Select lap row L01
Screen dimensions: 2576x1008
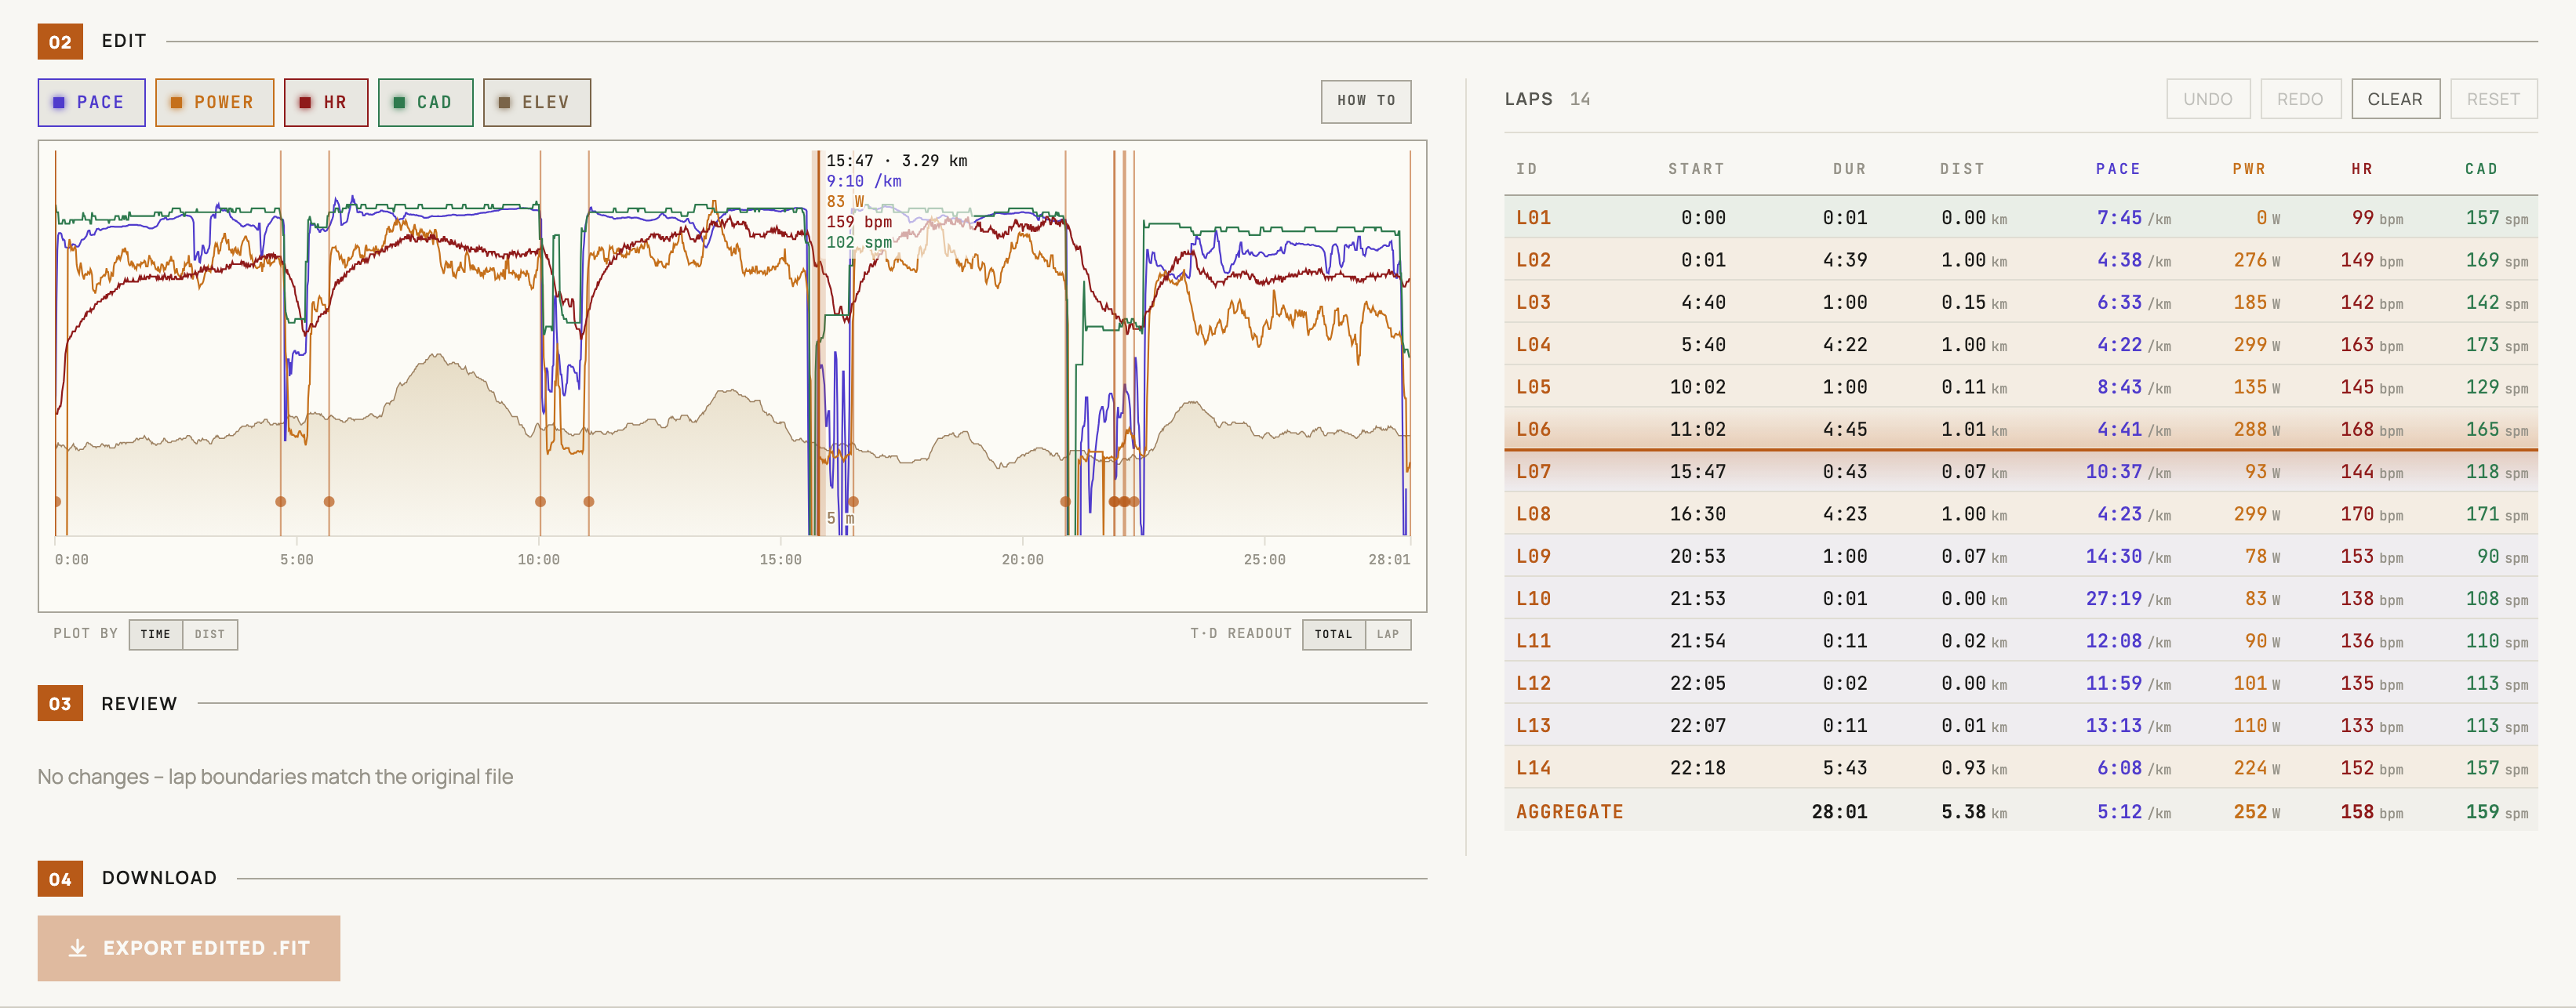pyautogui.click(x=2020, y=217)
